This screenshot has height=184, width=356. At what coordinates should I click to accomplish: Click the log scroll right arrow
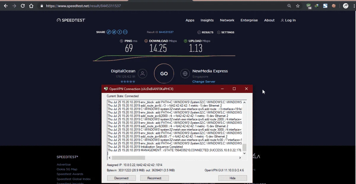[240, 158]
